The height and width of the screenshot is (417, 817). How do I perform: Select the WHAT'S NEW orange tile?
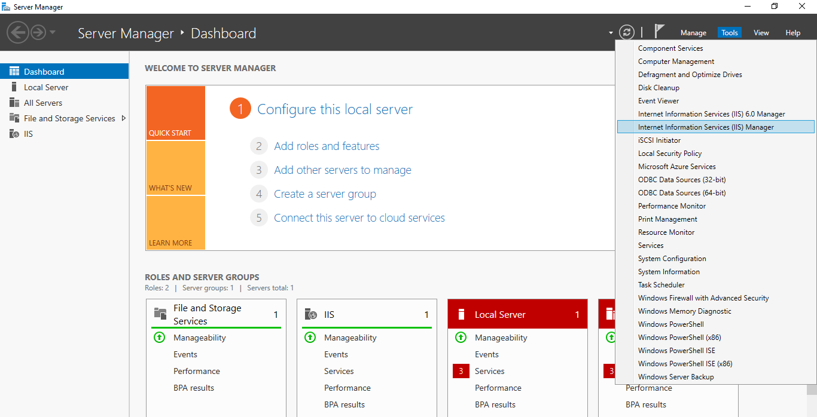click(175, 168)
